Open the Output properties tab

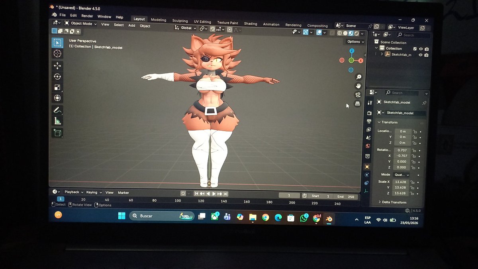click(x=369, y=121)
